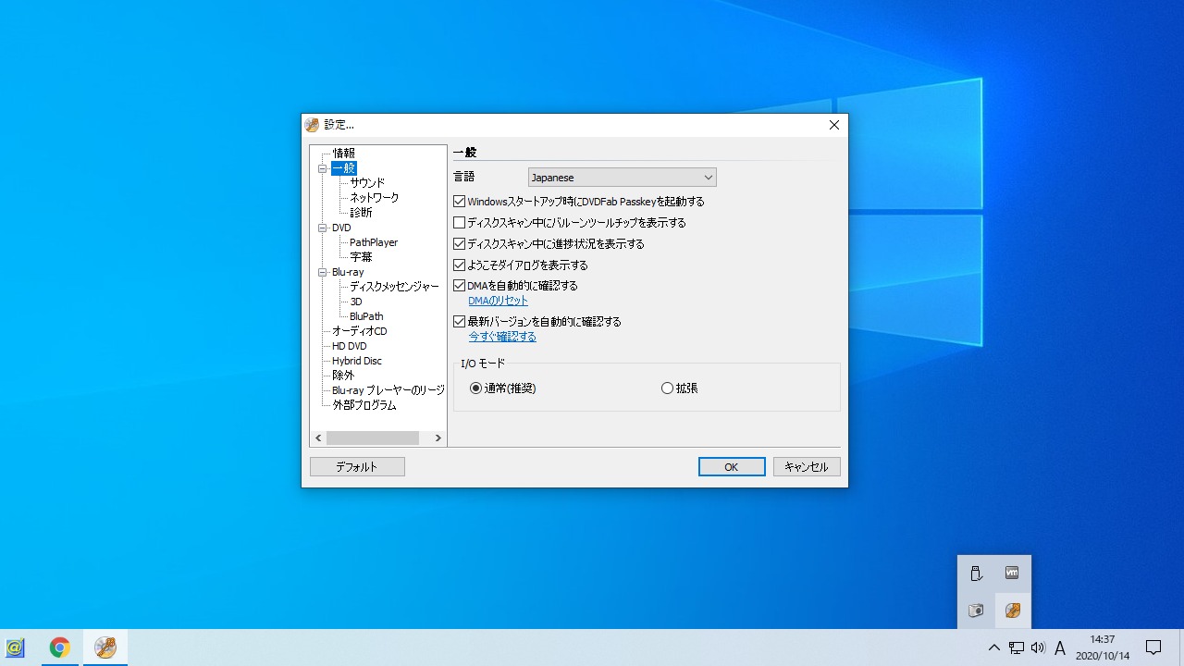This screenshot has width=1184, height=666.
Task: Open the action center notification icon
Action: [1153, 647]
